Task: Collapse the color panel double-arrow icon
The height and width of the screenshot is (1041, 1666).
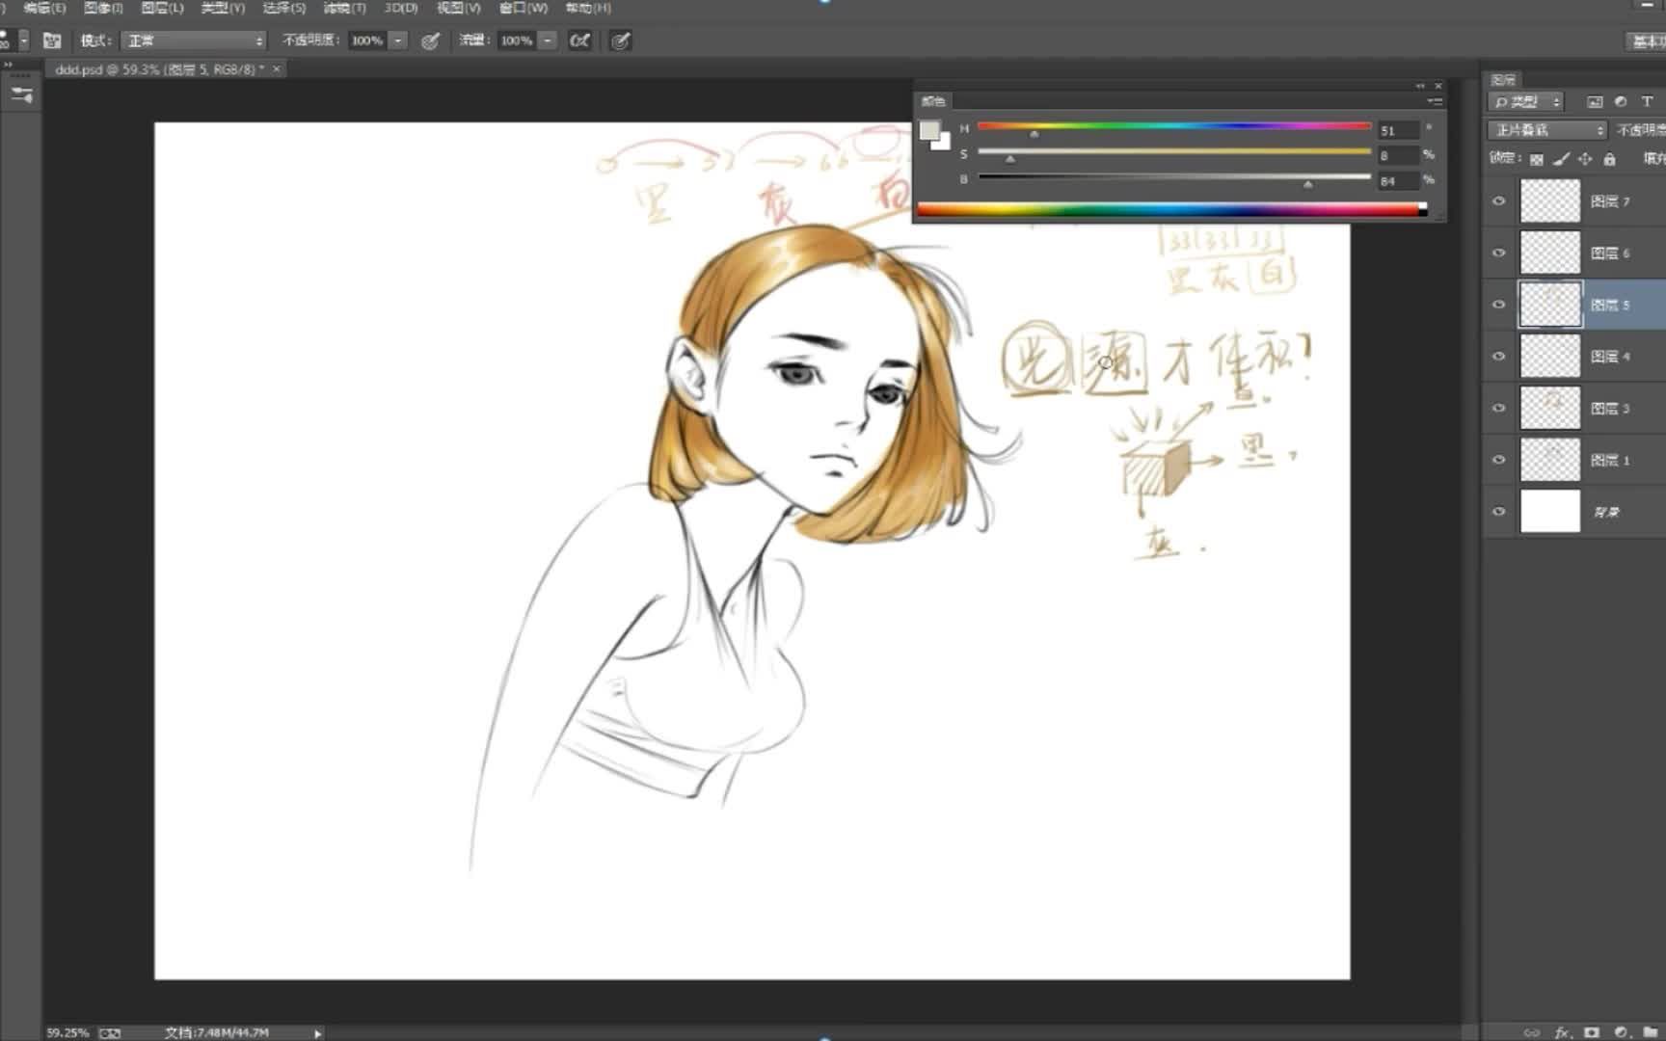Action: (x=1420, y=86)
